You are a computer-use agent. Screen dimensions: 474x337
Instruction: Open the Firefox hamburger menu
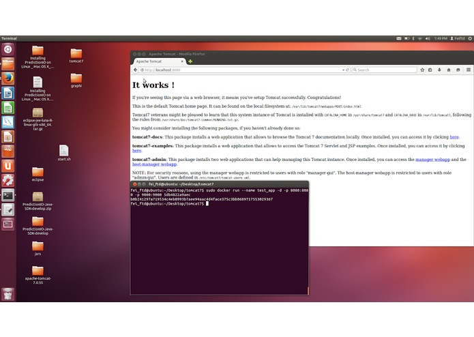[469, 70]
